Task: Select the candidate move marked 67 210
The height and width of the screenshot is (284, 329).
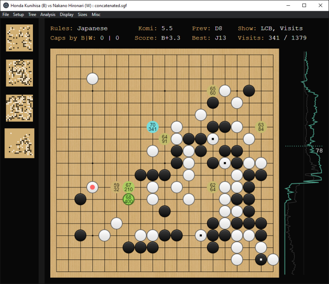Action: [128, 187]
